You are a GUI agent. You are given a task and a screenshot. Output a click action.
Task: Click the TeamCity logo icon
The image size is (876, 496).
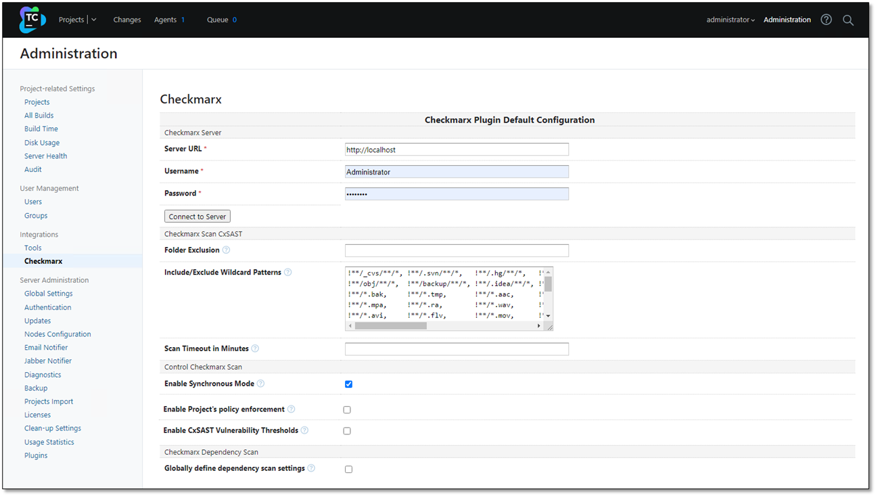click(32, 20)
